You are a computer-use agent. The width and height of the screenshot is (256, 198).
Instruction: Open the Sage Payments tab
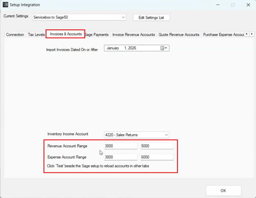pos(97,35)
